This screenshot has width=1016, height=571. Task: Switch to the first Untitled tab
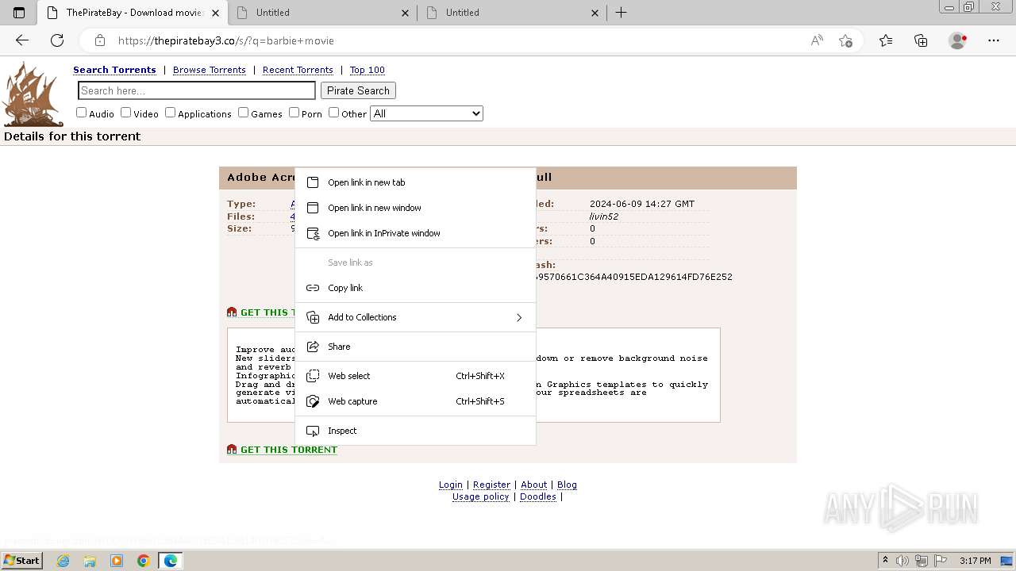322,13
